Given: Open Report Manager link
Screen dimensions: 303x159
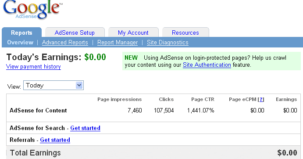Looking at the screenshot, I should [118, 43].
